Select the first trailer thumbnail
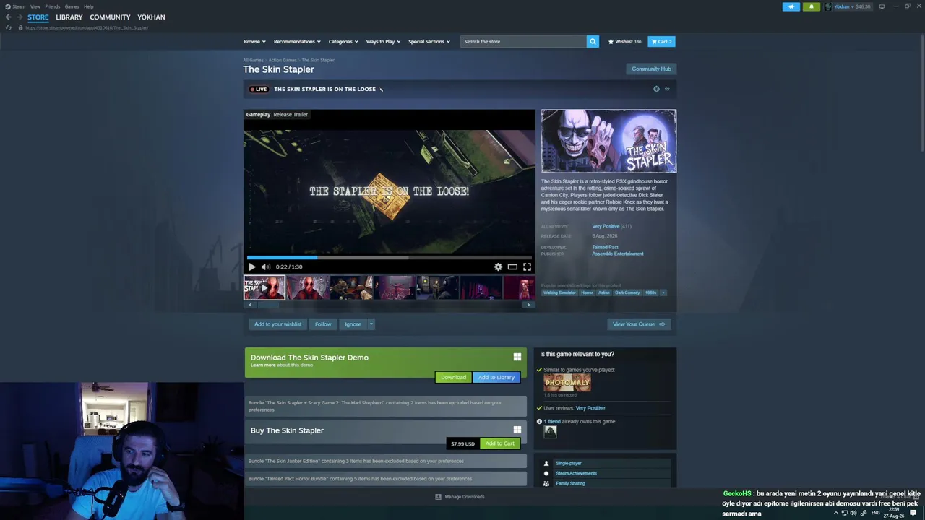The width and height of the screenshot is (925, 520). click(x=264, y=287)
